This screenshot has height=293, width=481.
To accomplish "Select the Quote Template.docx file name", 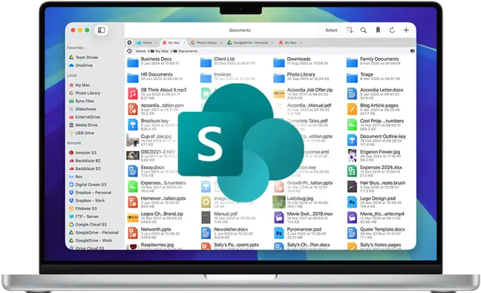I will coord(382,229).
